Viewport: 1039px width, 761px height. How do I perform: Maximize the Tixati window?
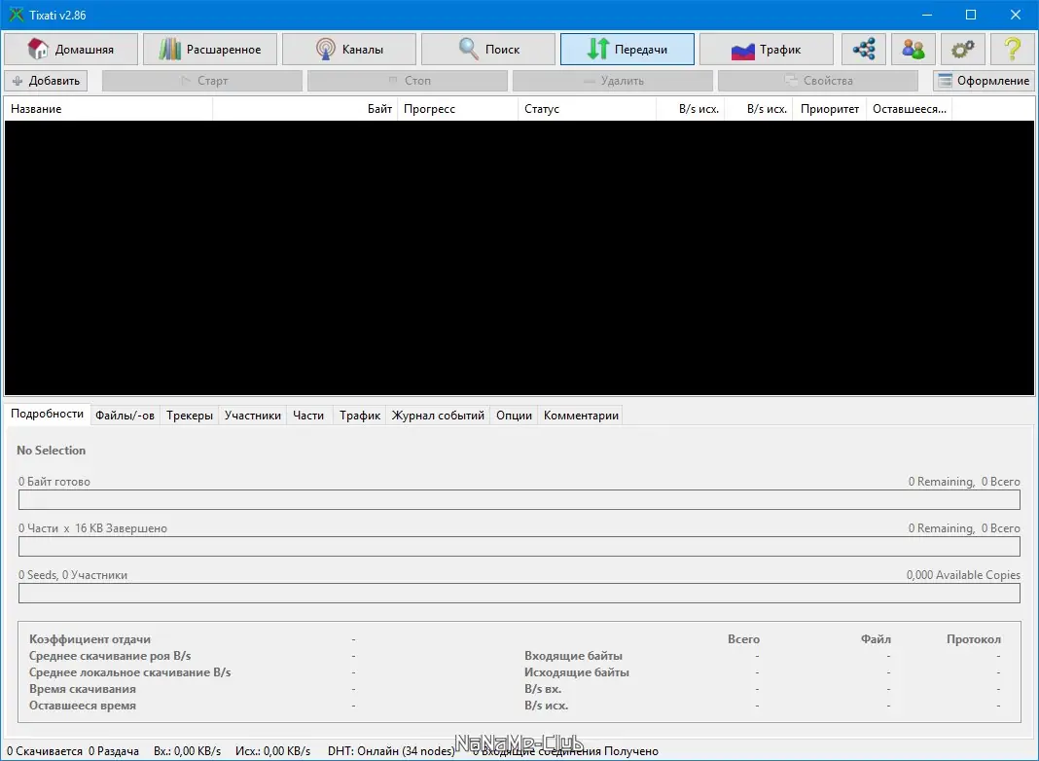click(x=971, y=15)
